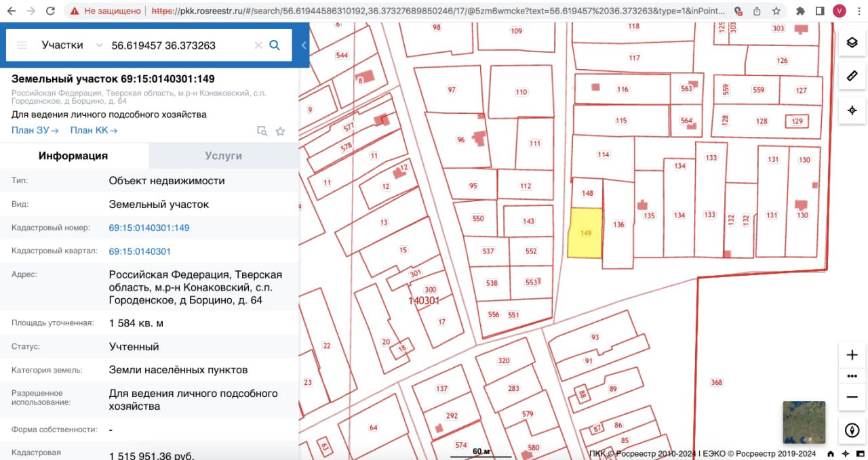Screen dimensions: 868x460
Task: Clear the coordinates search text
Action: coord(258,45)
